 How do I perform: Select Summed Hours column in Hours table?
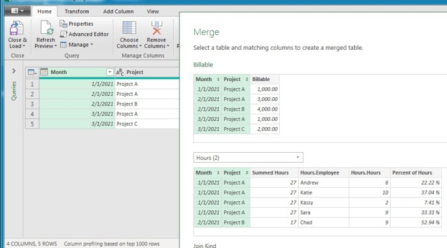pos(274,173)
